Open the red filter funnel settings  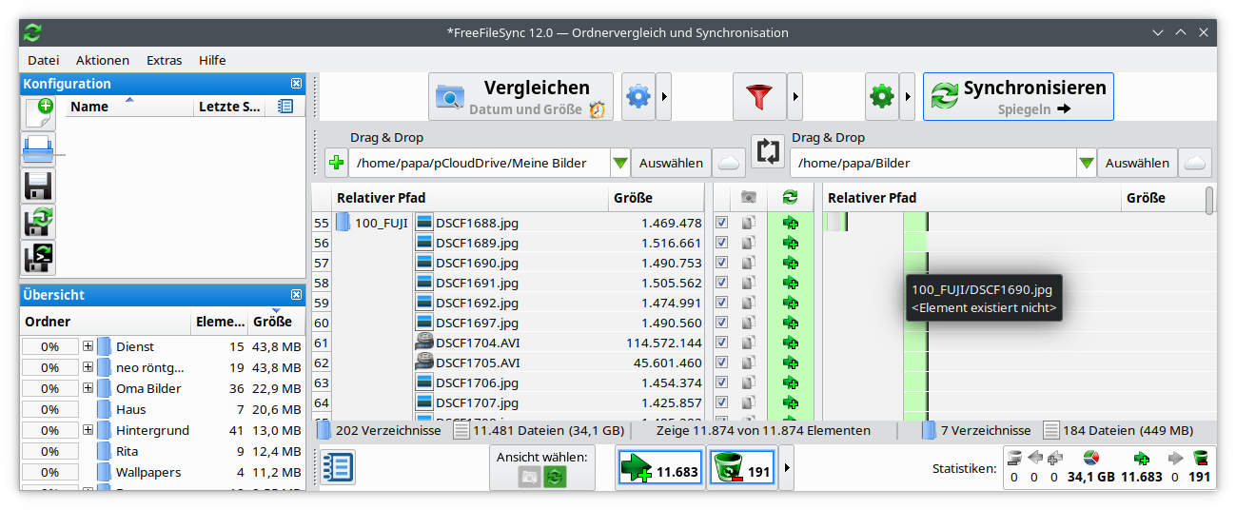tap(759, 96)
